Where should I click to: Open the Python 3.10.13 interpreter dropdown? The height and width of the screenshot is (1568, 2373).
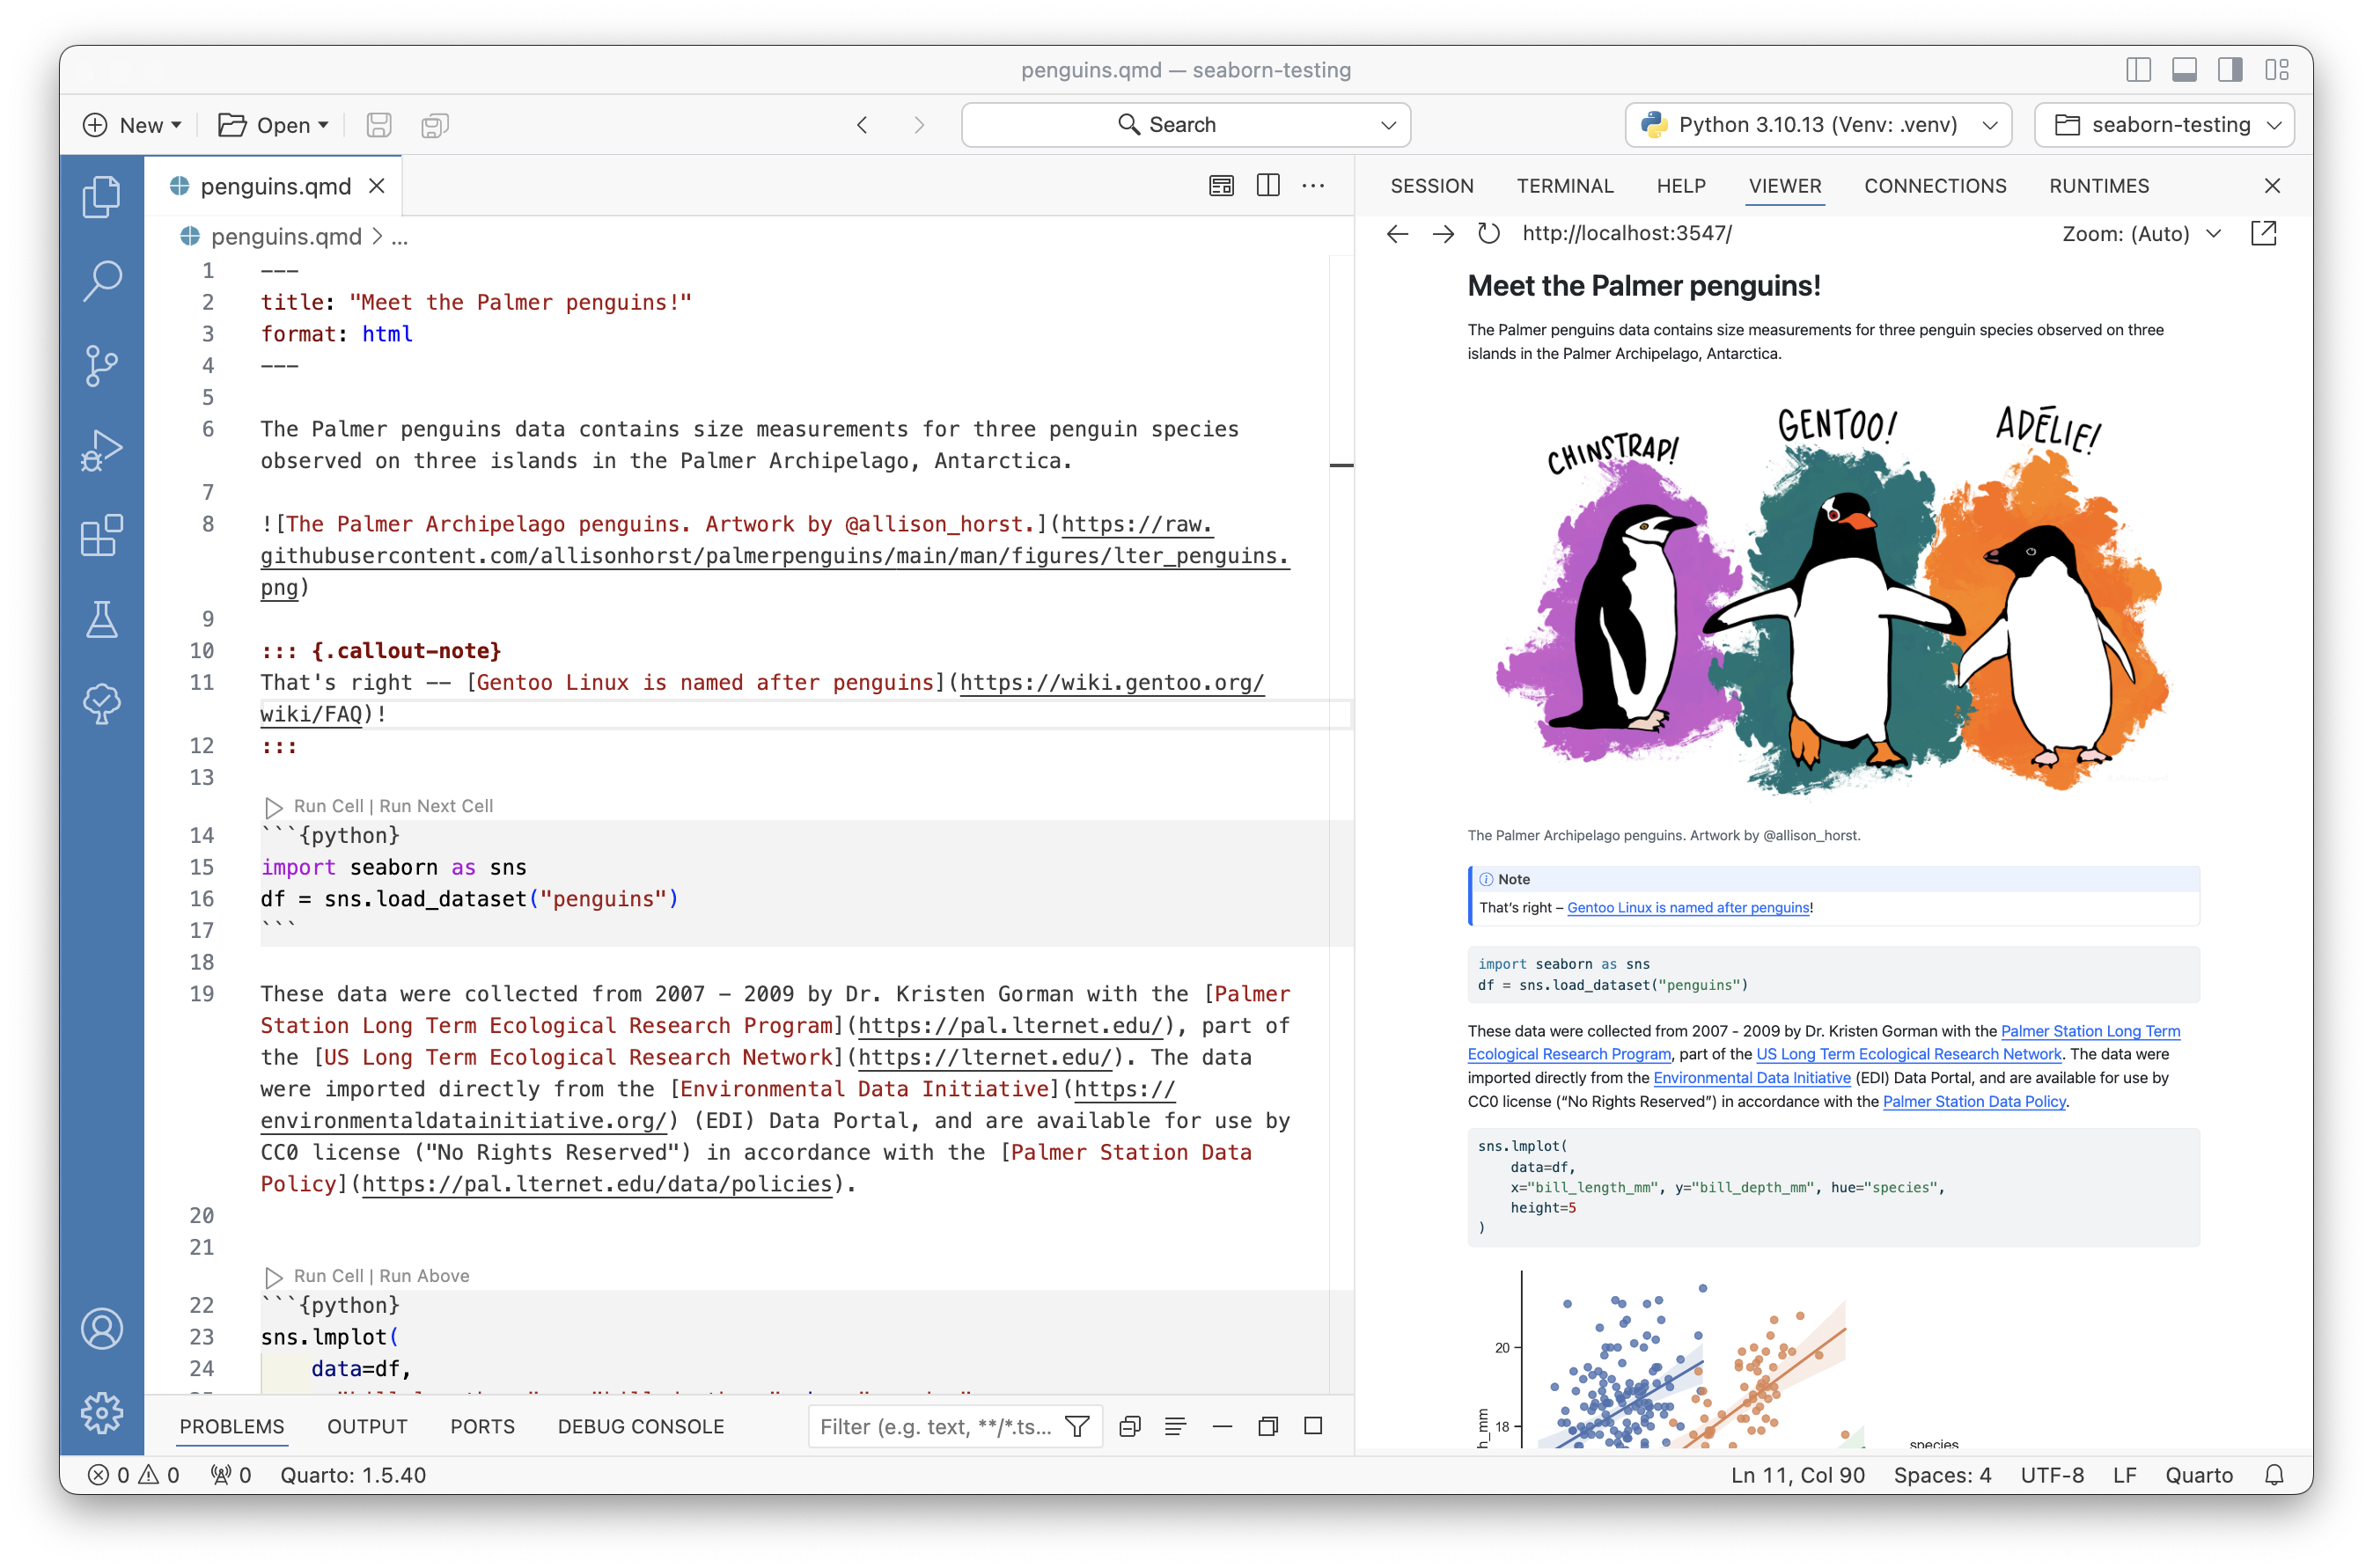coord(1818,125)
